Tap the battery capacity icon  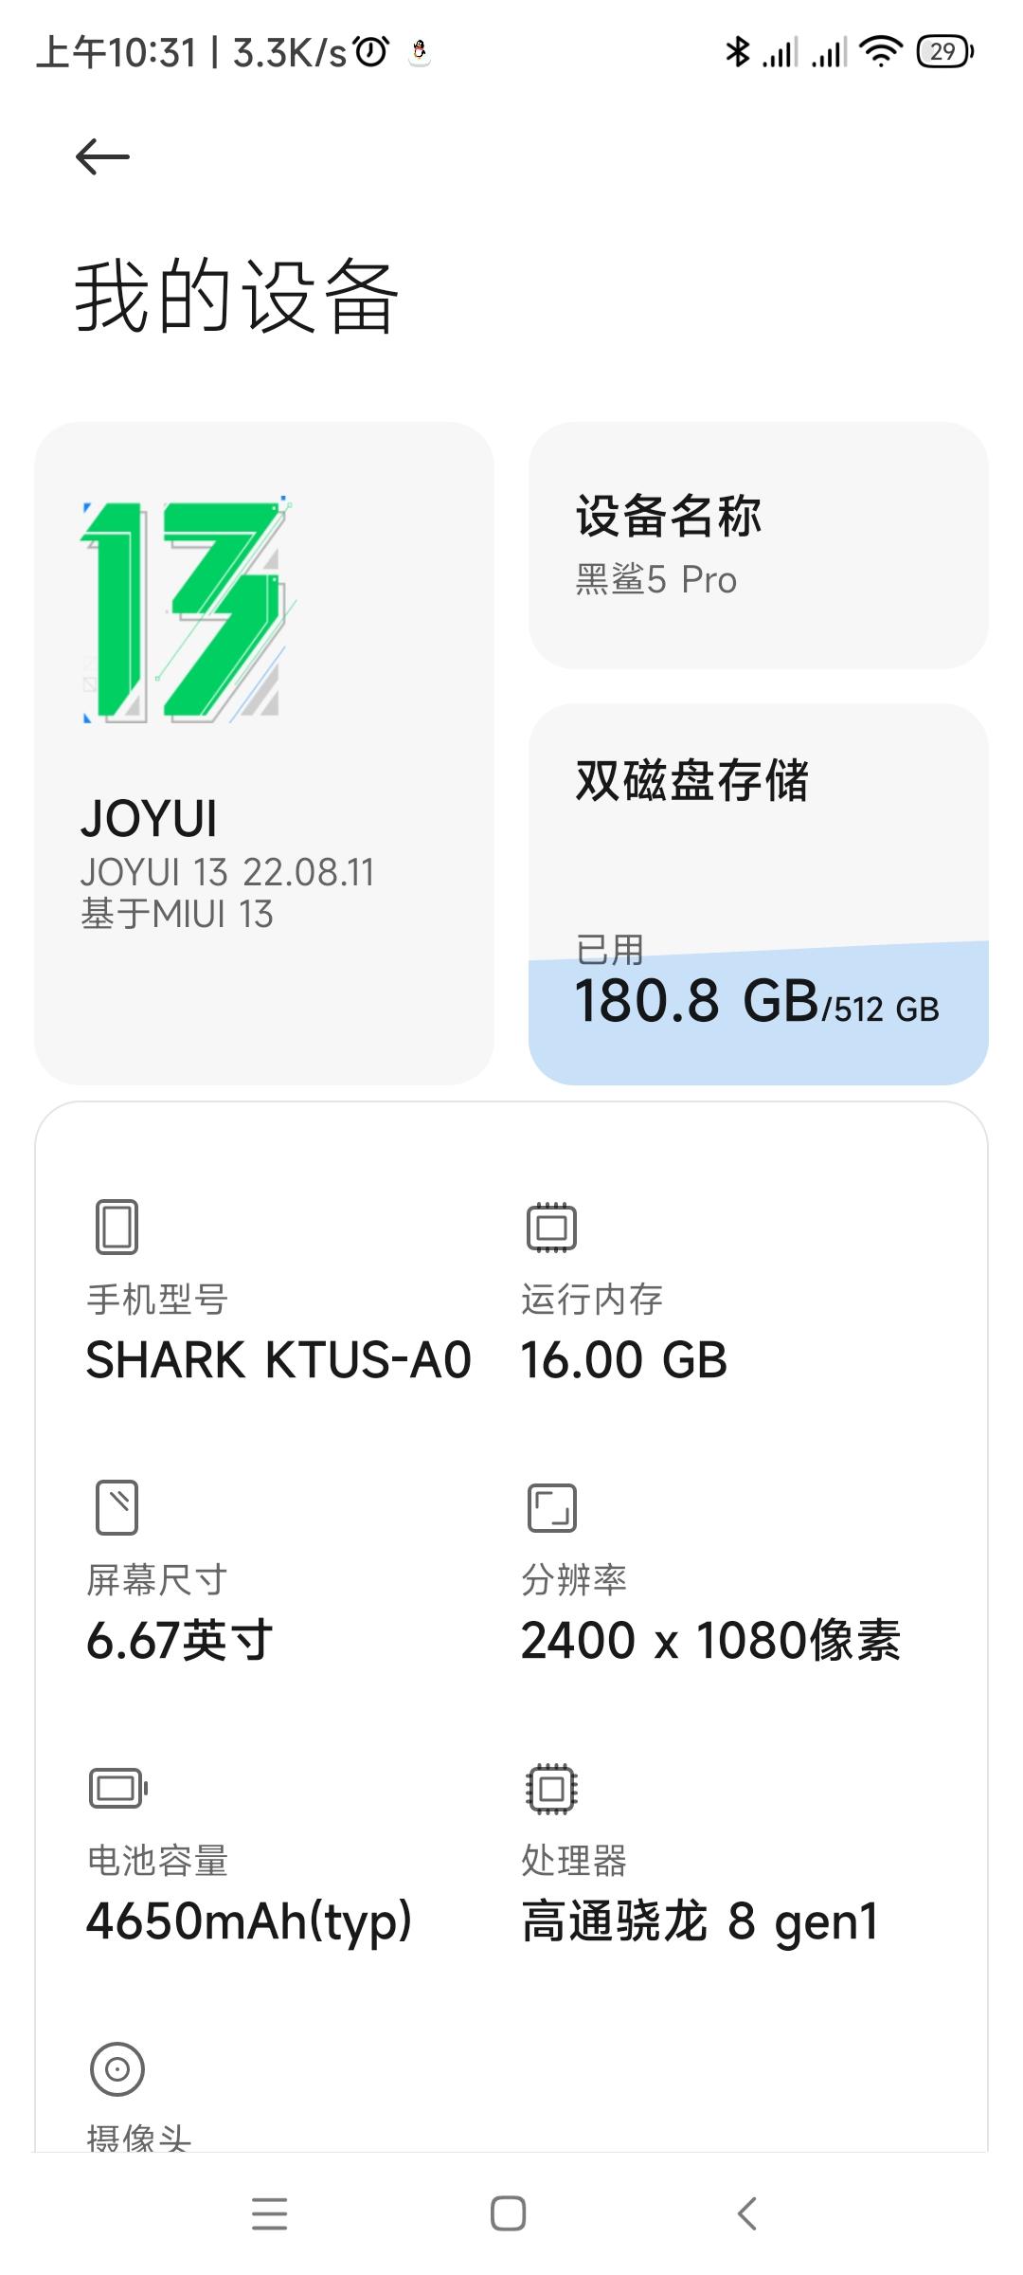[117, 1789]
